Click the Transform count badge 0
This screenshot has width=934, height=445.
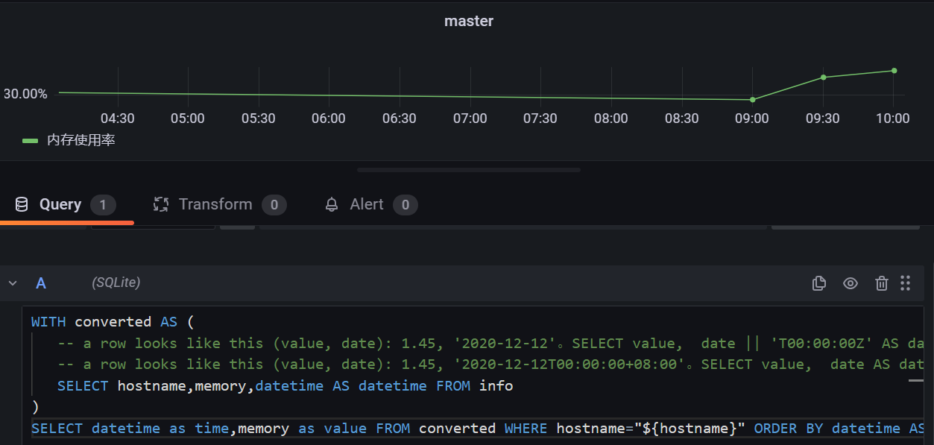(274, 205)
